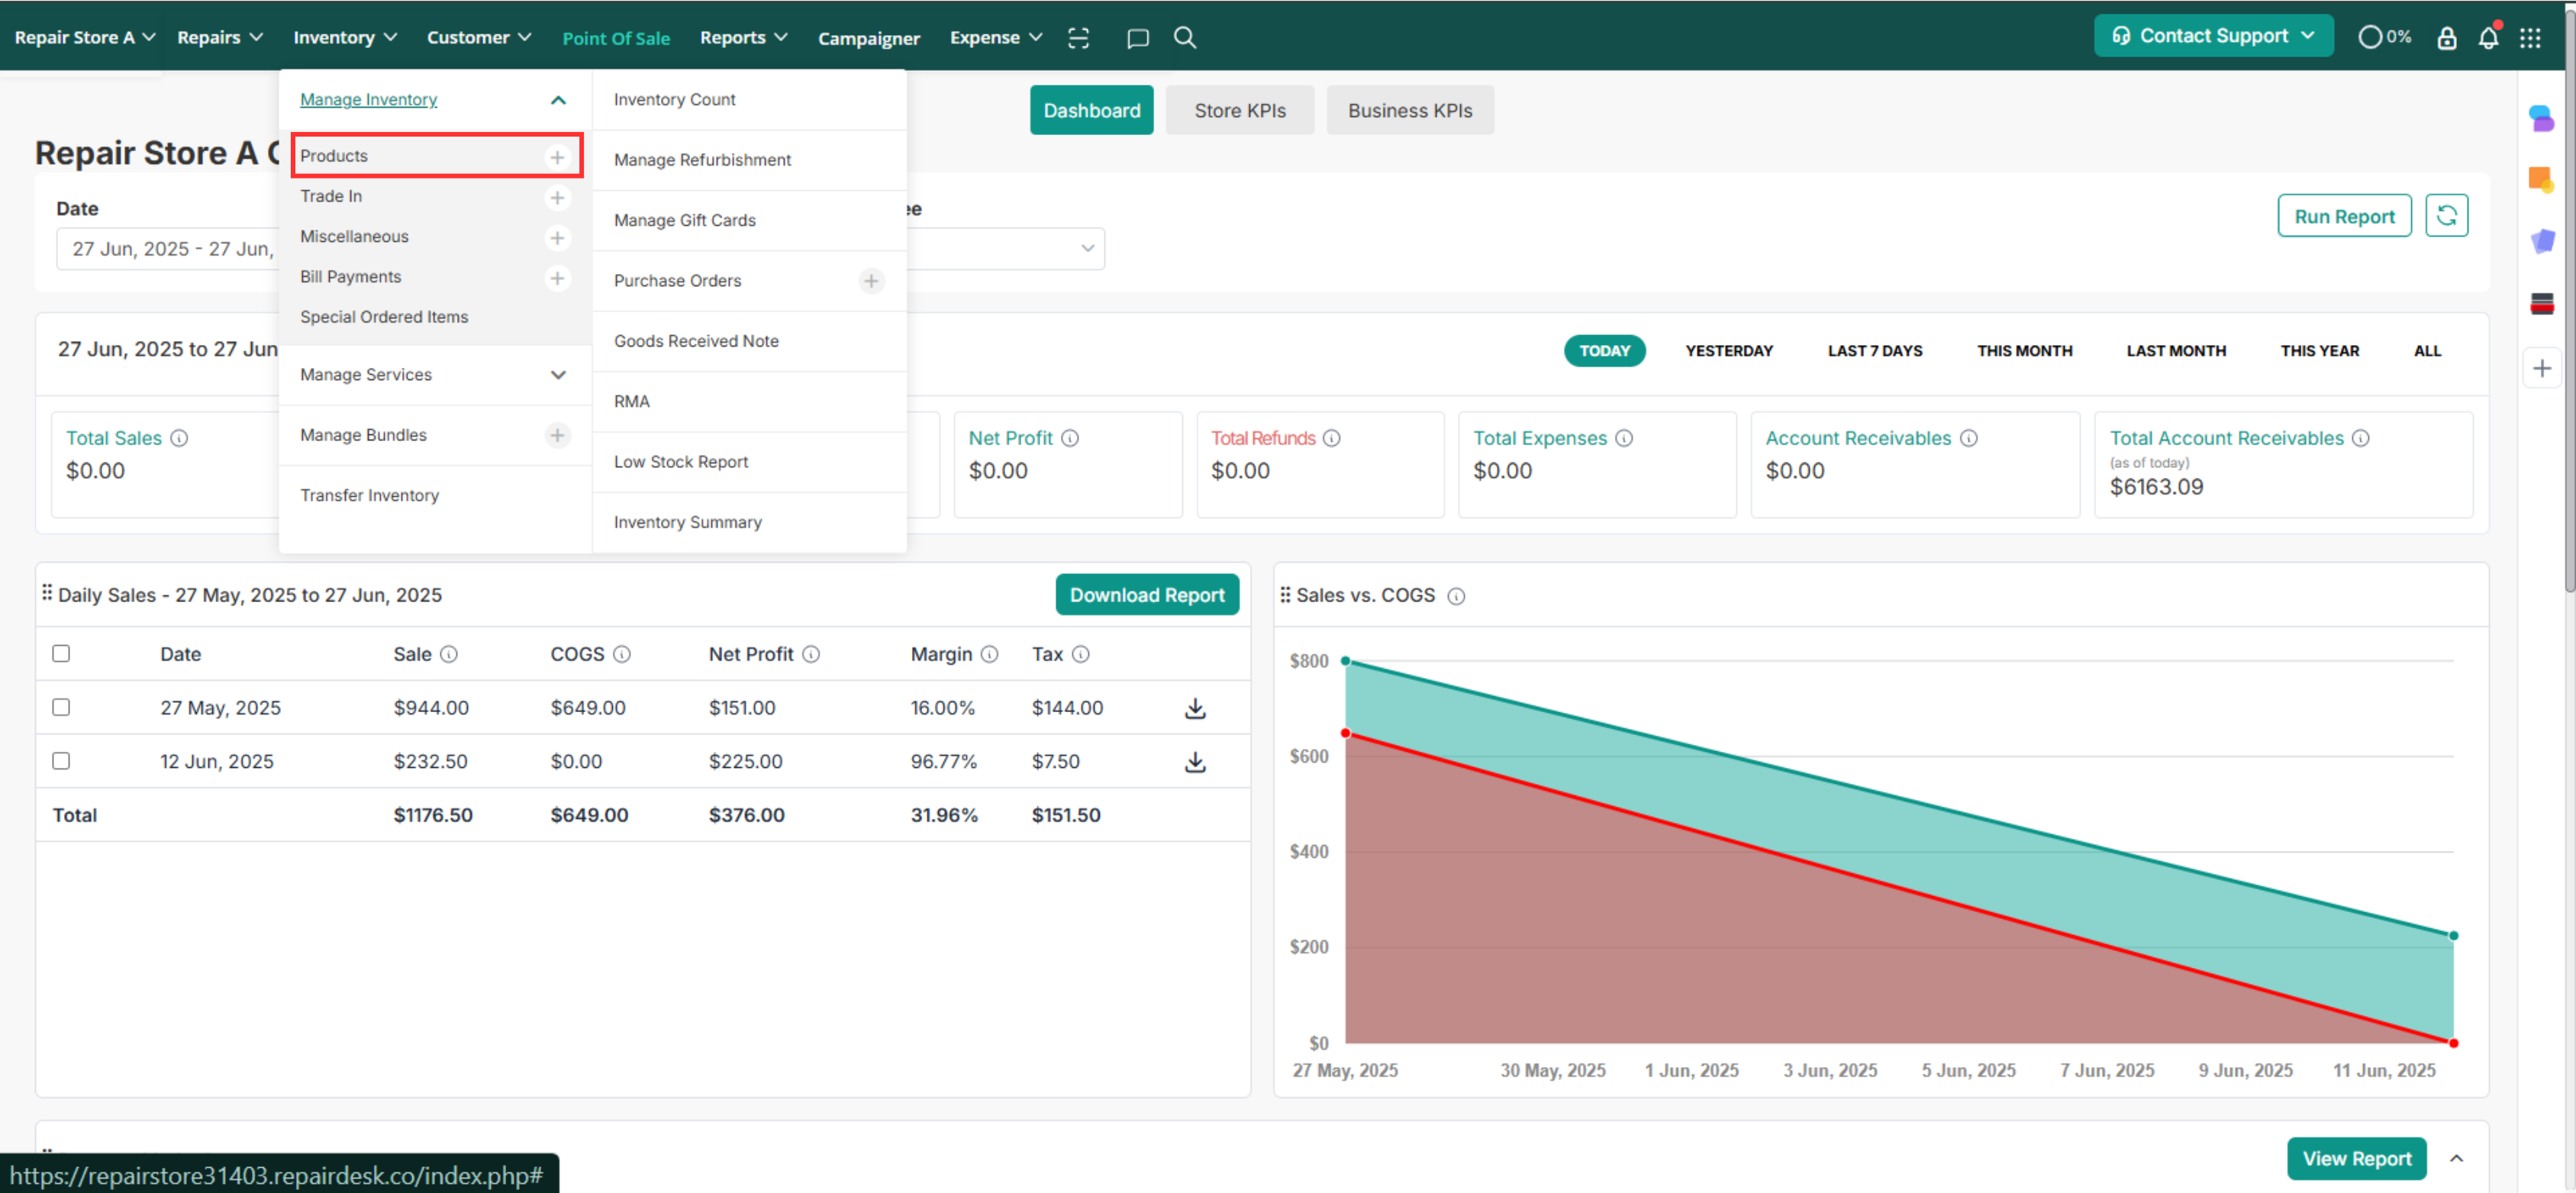This screenshot has width=2576, height=1193.
Task: Open the apps grid icon
Action: pyautogui.click(x=2530, y=38)
